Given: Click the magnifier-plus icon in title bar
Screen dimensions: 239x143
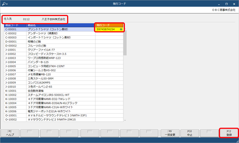Looking at the screenshot, I should 5,4.
